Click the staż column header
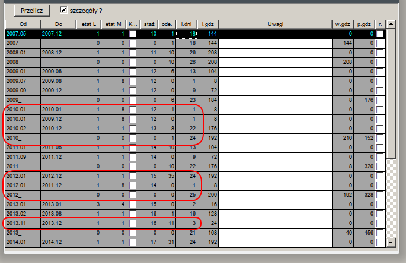Screen dimensions: 406x263 (x=149, y=24)
